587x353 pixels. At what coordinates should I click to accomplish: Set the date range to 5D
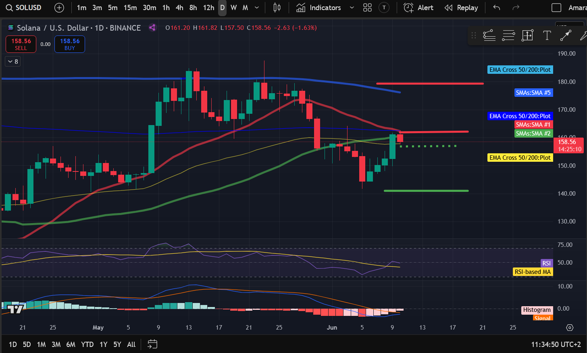(27, 345)
